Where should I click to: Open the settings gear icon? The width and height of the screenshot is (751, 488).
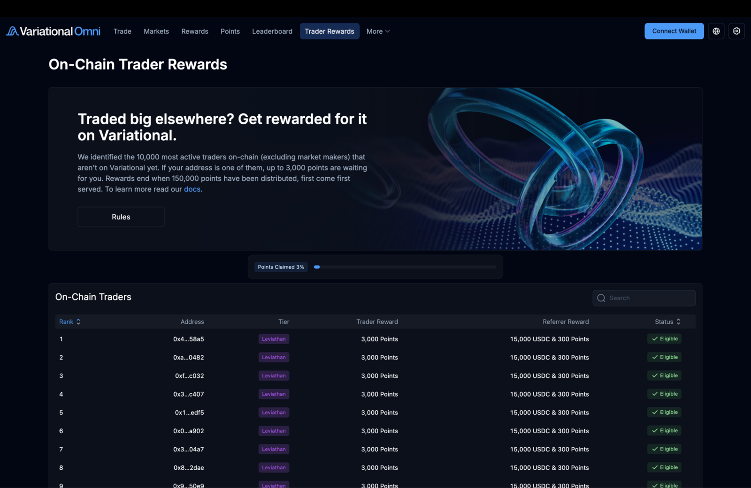[x=736, y=31]
